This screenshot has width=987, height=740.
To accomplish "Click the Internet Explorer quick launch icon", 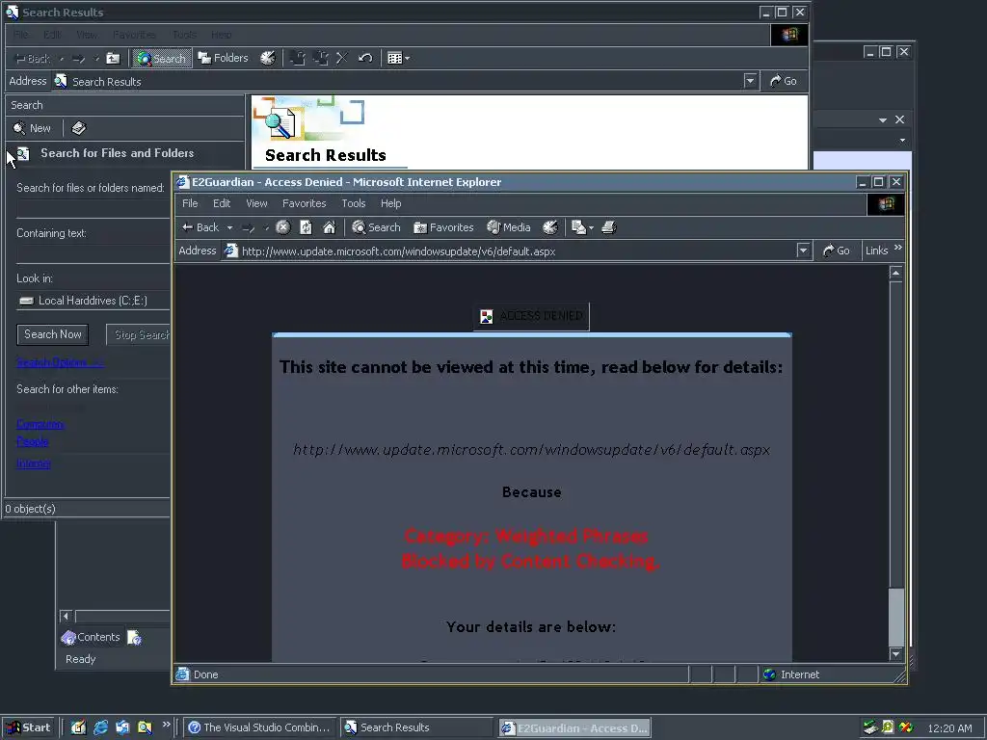I will [100, 728].
